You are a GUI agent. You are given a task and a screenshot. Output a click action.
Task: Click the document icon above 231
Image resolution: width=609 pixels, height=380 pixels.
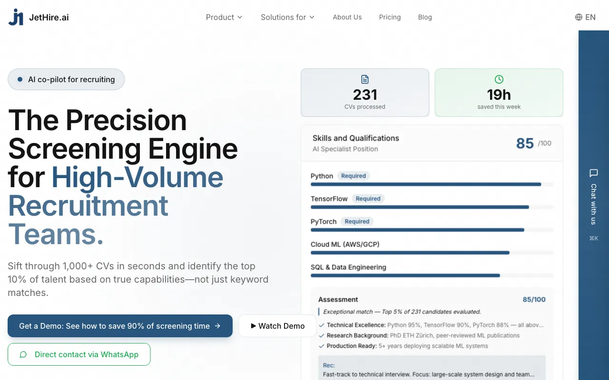[365, 79]
